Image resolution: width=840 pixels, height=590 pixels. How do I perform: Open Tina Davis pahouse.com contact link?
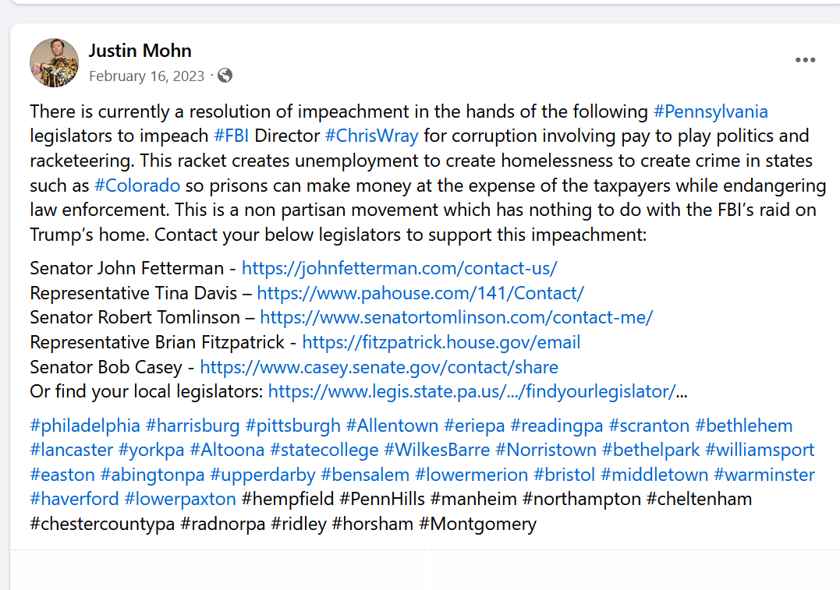click(420, 293)
